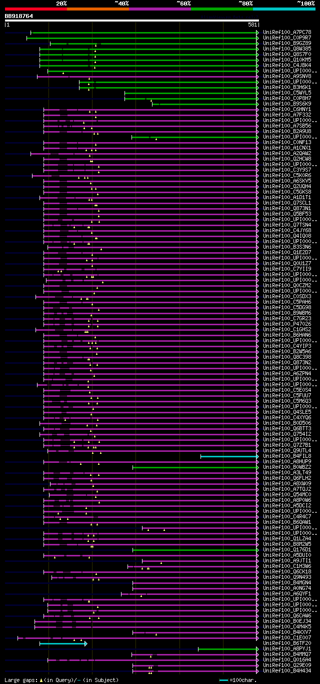
Task: Click the cyan ~100% identity legend bar
Action: tap(284, 9)
